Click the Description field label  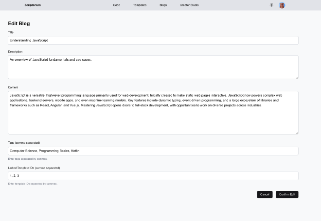click(x=15, y=51)
